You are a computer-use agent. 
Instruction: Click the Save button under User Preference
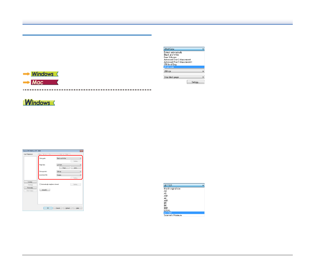coord(30,182)
